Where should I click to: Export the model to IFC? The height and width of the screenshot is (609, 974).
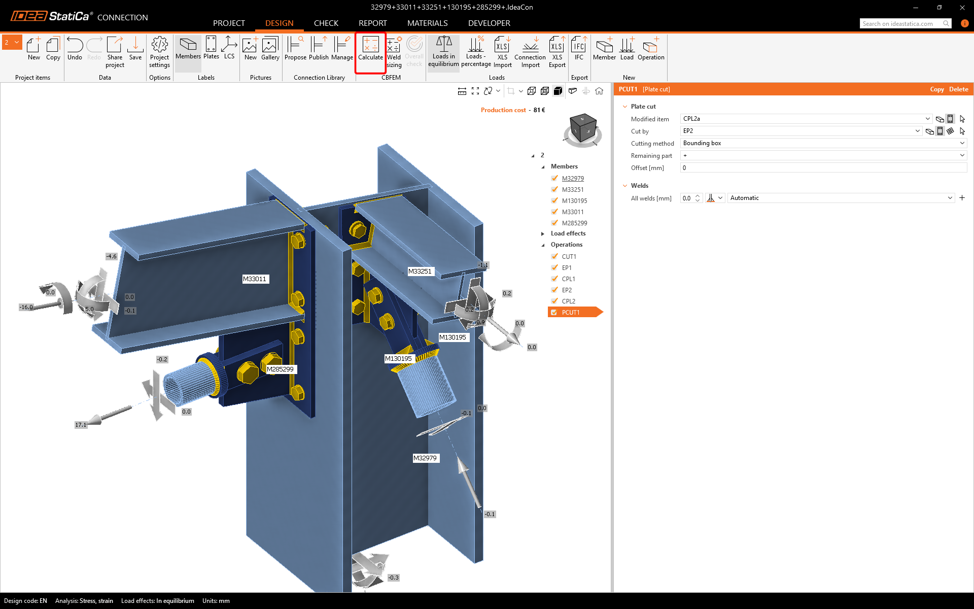[x=579, y=49]
